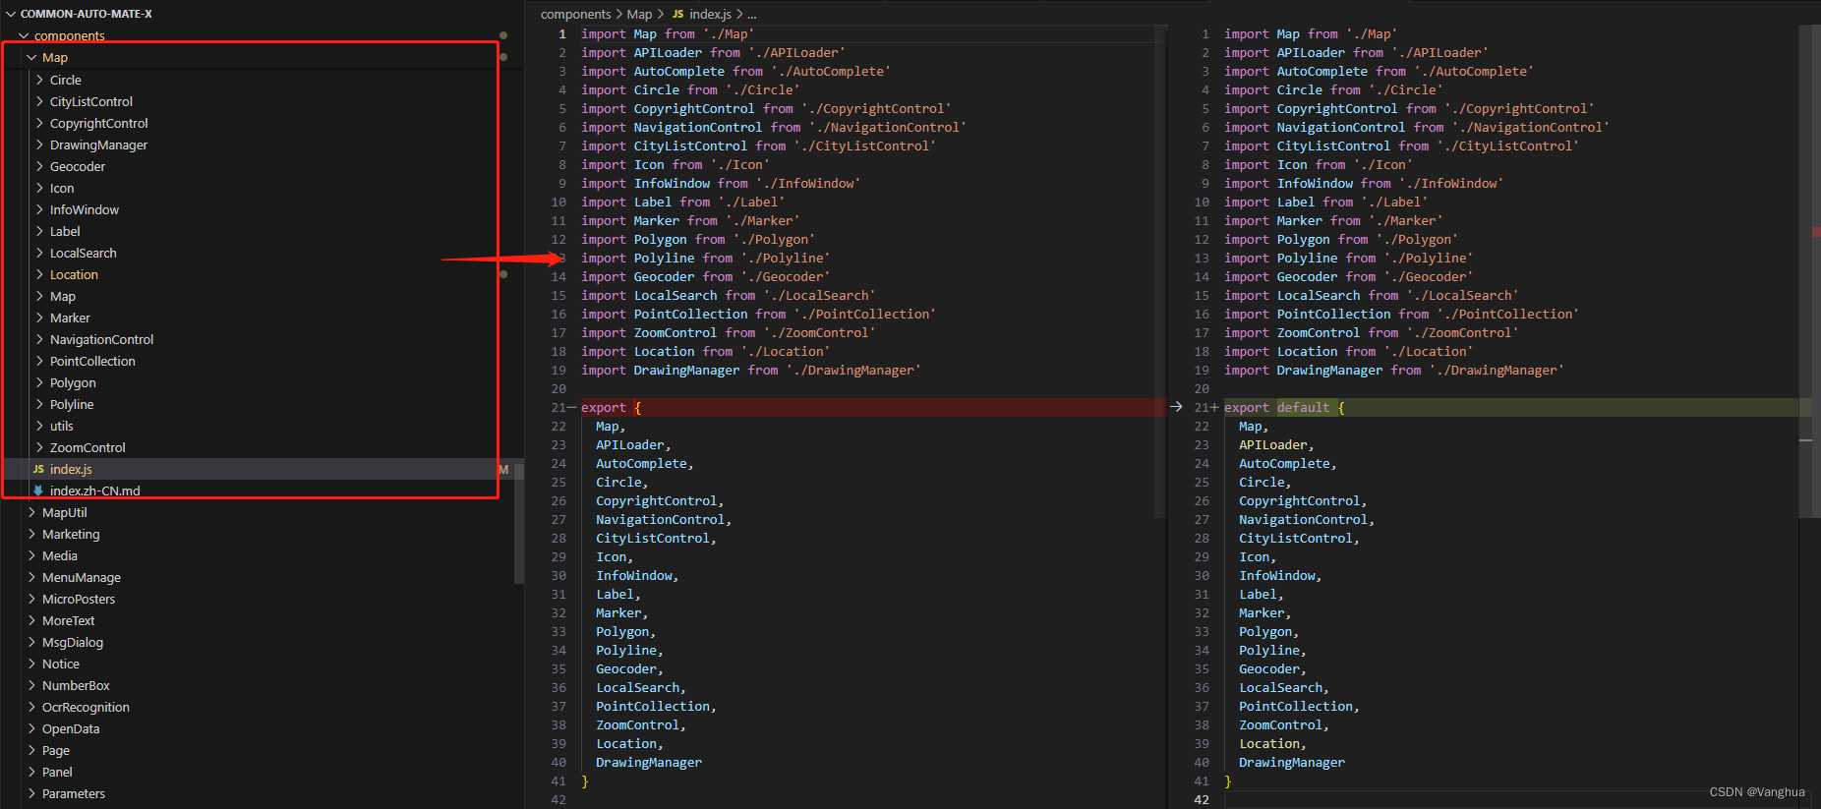Click the components breadcrumb segment
This screenshot has height=809, width=1821.
(x=575, y=14)
